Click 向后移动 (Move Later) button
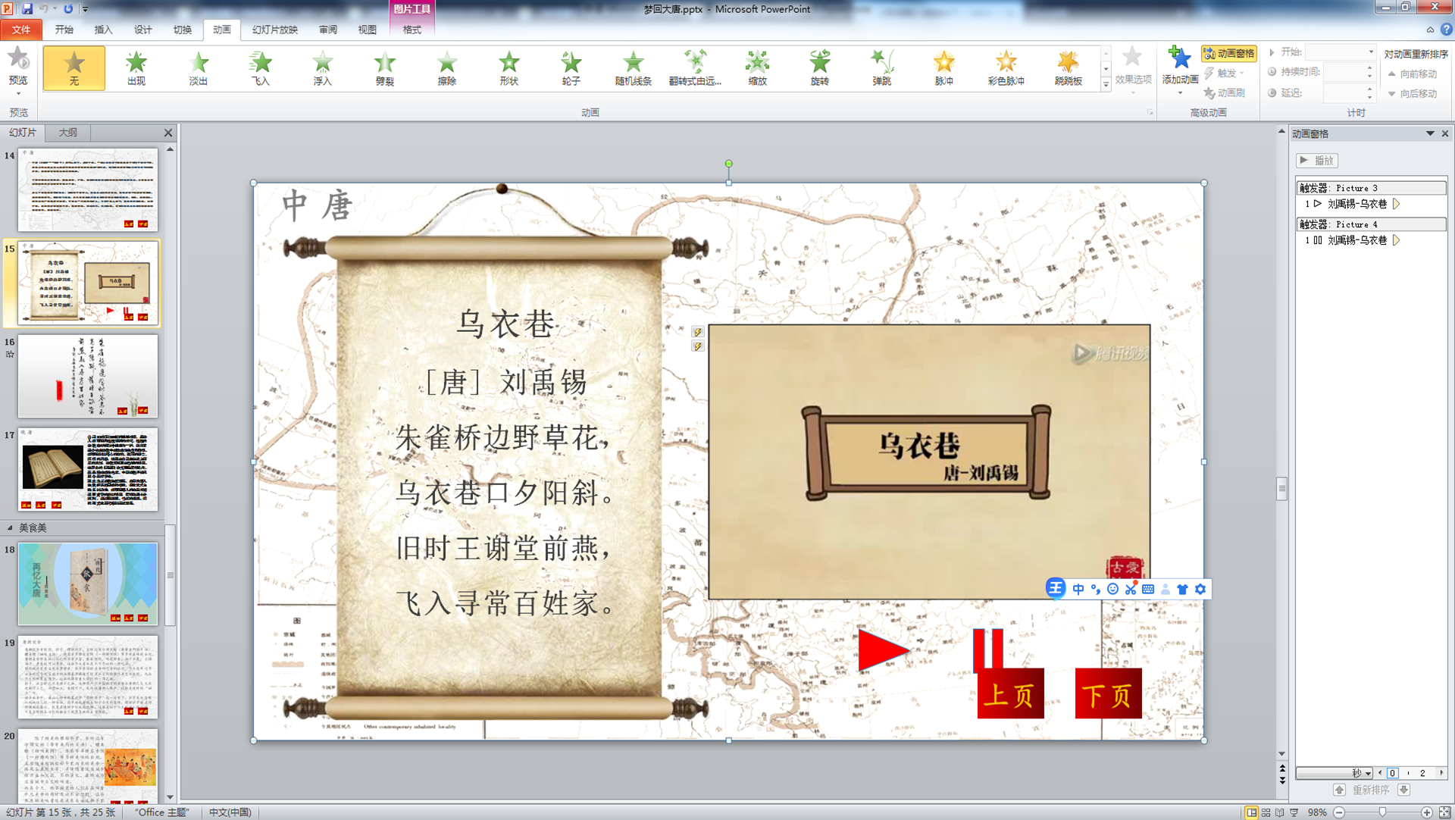 [1413, 93]
